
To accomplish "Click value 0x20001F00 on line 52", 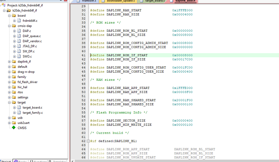I will [x=182, y=100].
